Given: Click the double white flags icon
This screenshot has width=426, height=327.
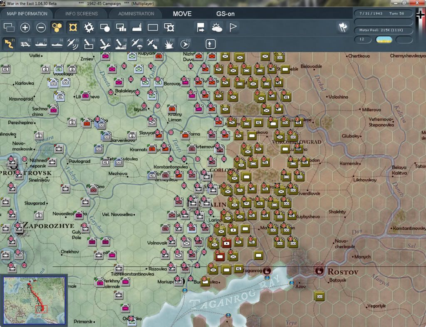Looking at the screenshot, I should pos(343,27).
